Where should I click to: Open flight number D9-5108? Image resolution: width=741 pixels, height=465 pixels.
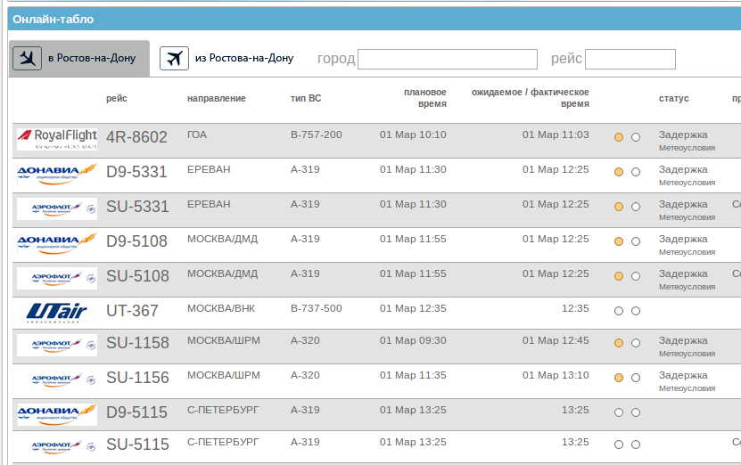point(136,241)
